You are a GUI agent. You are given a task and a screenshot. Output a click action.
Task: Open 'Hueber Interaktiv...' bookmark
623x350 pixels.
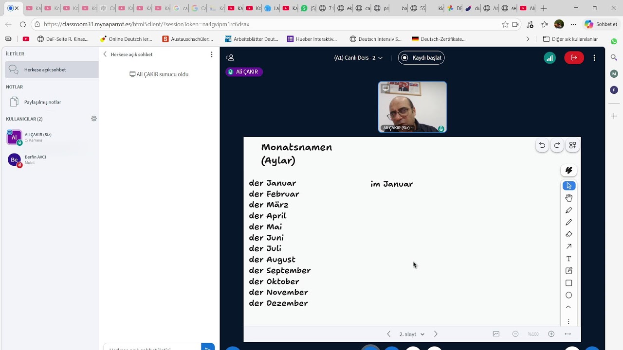pyautogui.click(x=312, y=39)
